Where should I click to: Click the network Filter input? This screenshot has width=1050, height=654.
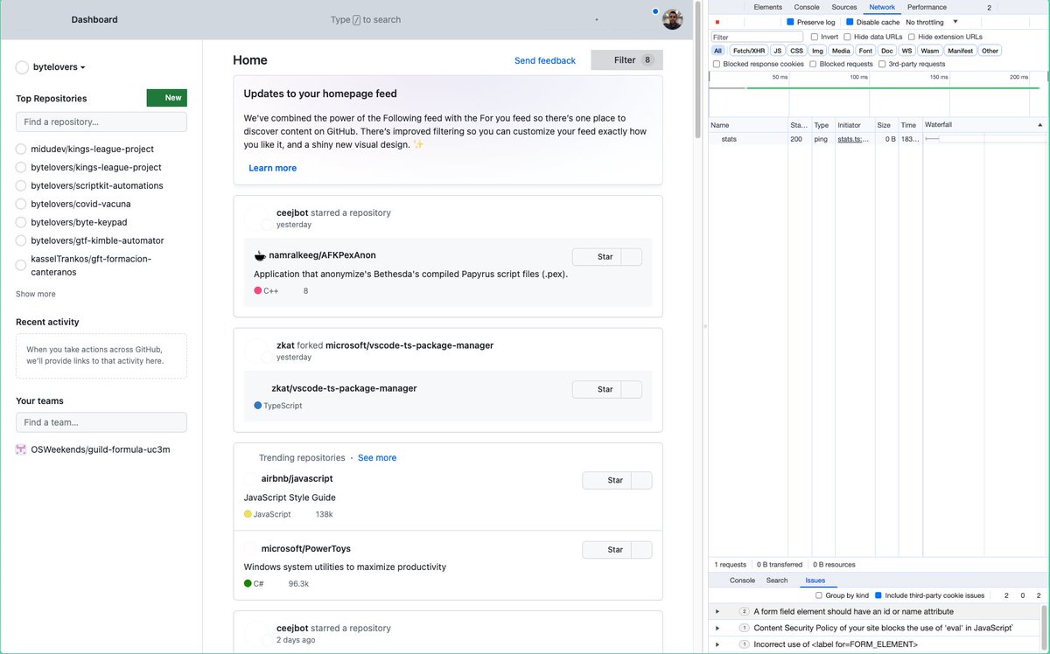click(x=757, y=37)
